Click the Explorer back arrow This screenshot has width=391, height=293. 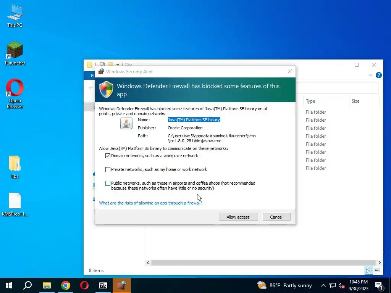pyautogui.click(x=91, y=88)
